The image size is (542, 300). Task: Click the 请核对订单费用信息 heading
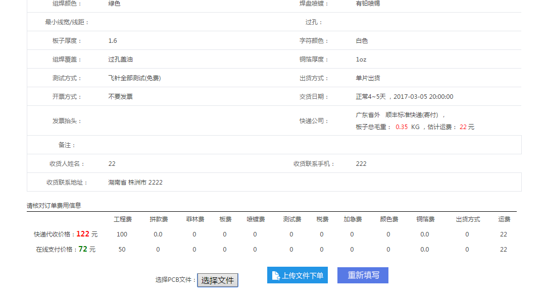pos(54,206)
